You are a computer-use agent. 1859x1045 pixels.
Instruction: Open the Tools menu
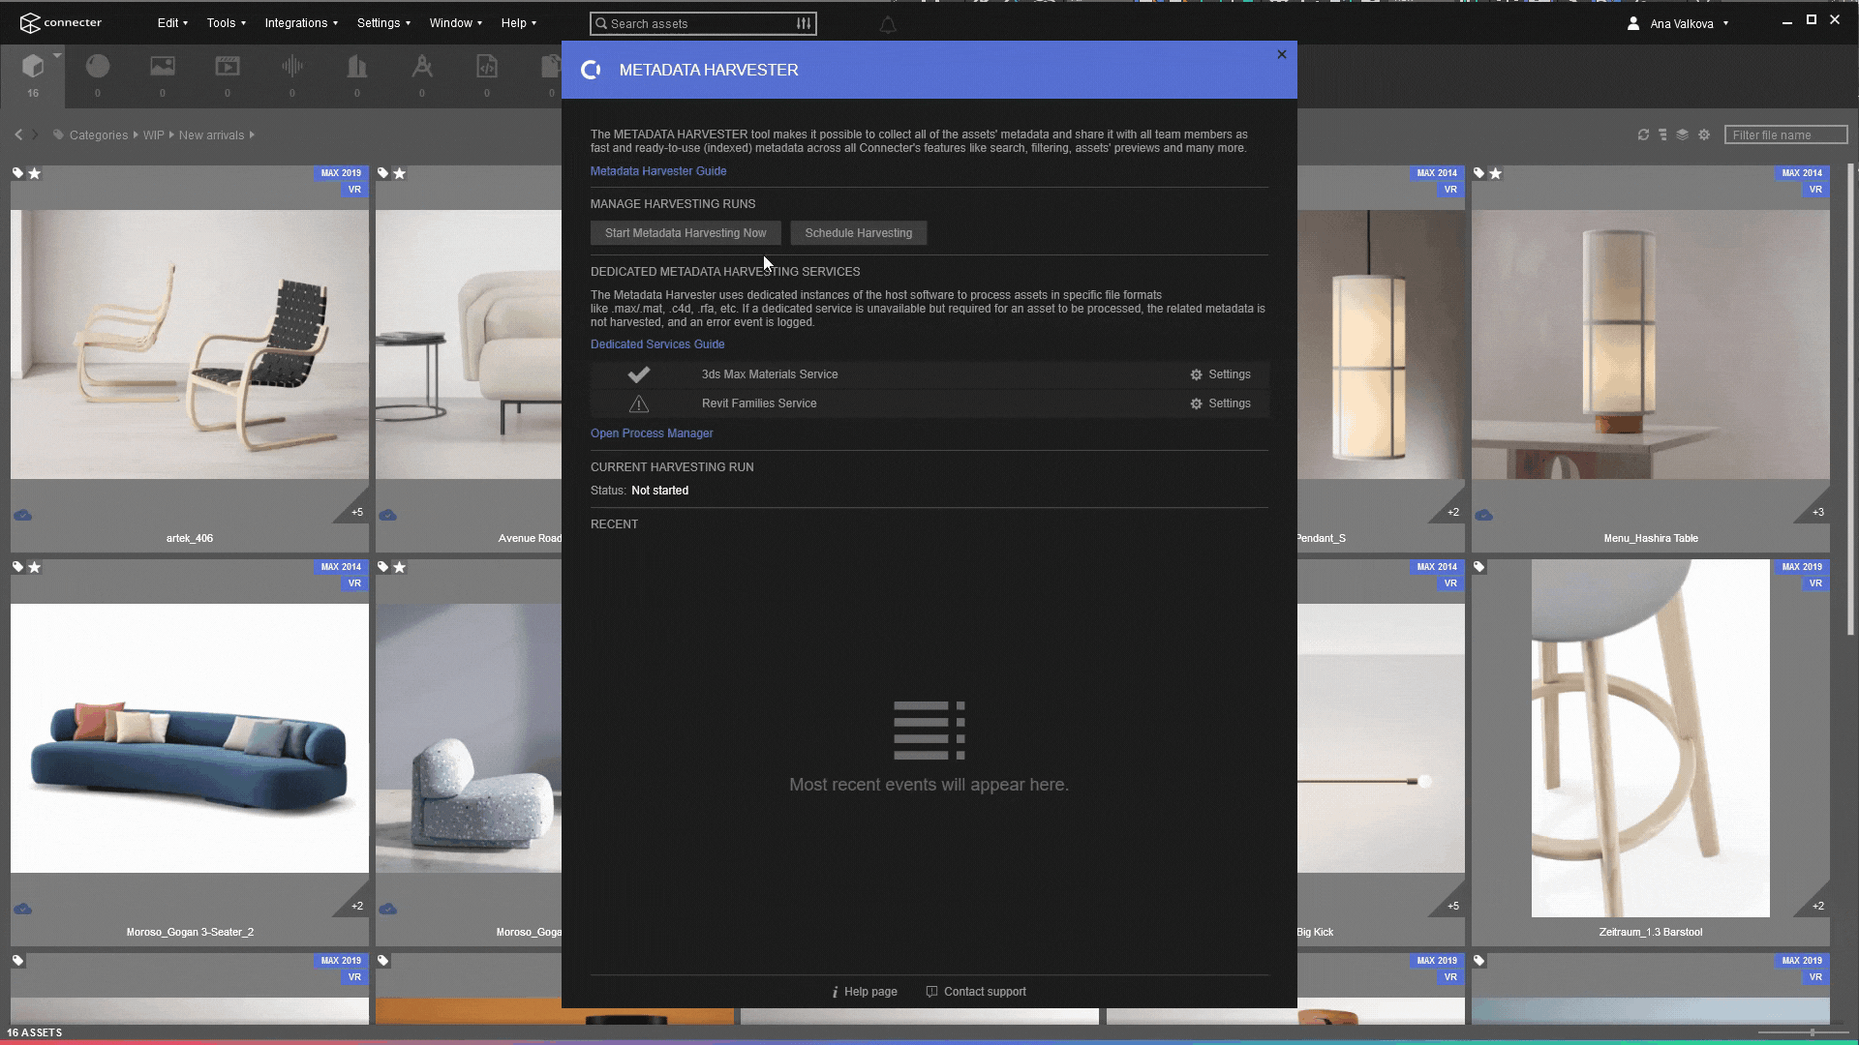click(x=226, y=23)
